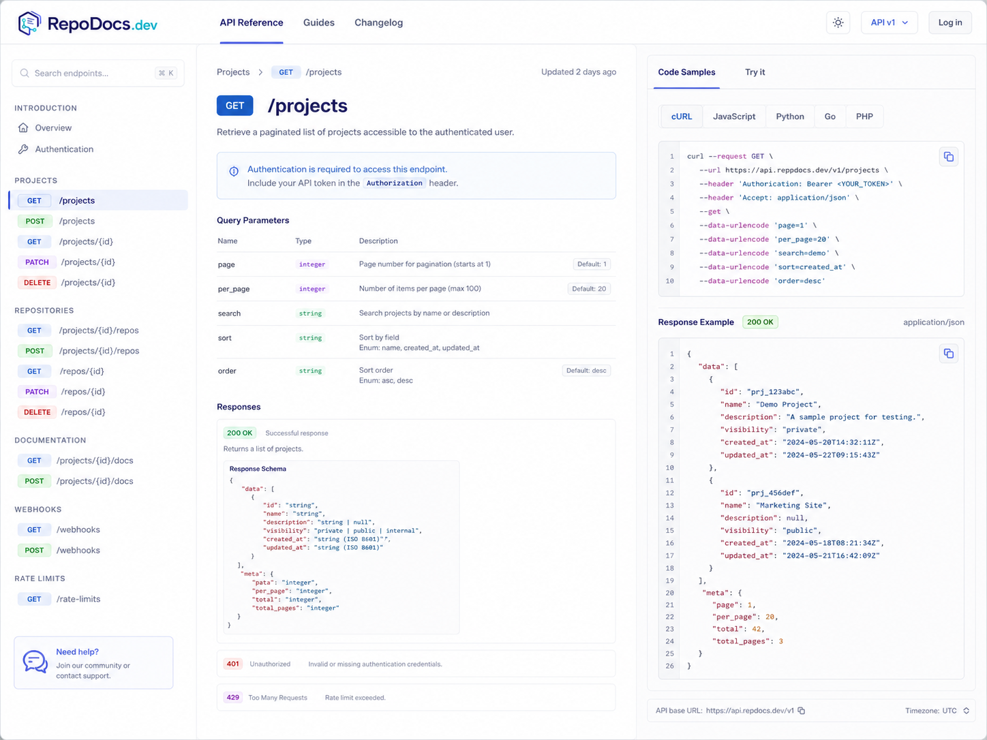Image resolution: width=987 pixels, height=740 pixels.
Task: Open GET /repos/{id} endpoint
Action: (x=61, y=371)
